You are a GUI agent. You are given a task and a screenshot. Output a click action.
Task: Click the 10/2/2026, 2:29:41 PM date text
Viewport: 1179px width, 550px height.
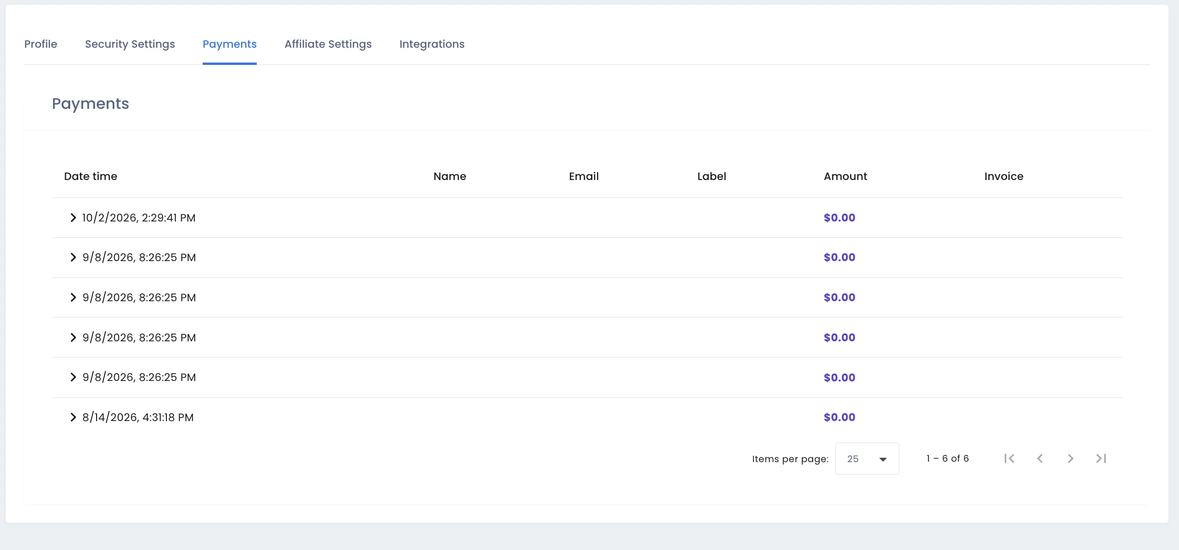point(139,218)
